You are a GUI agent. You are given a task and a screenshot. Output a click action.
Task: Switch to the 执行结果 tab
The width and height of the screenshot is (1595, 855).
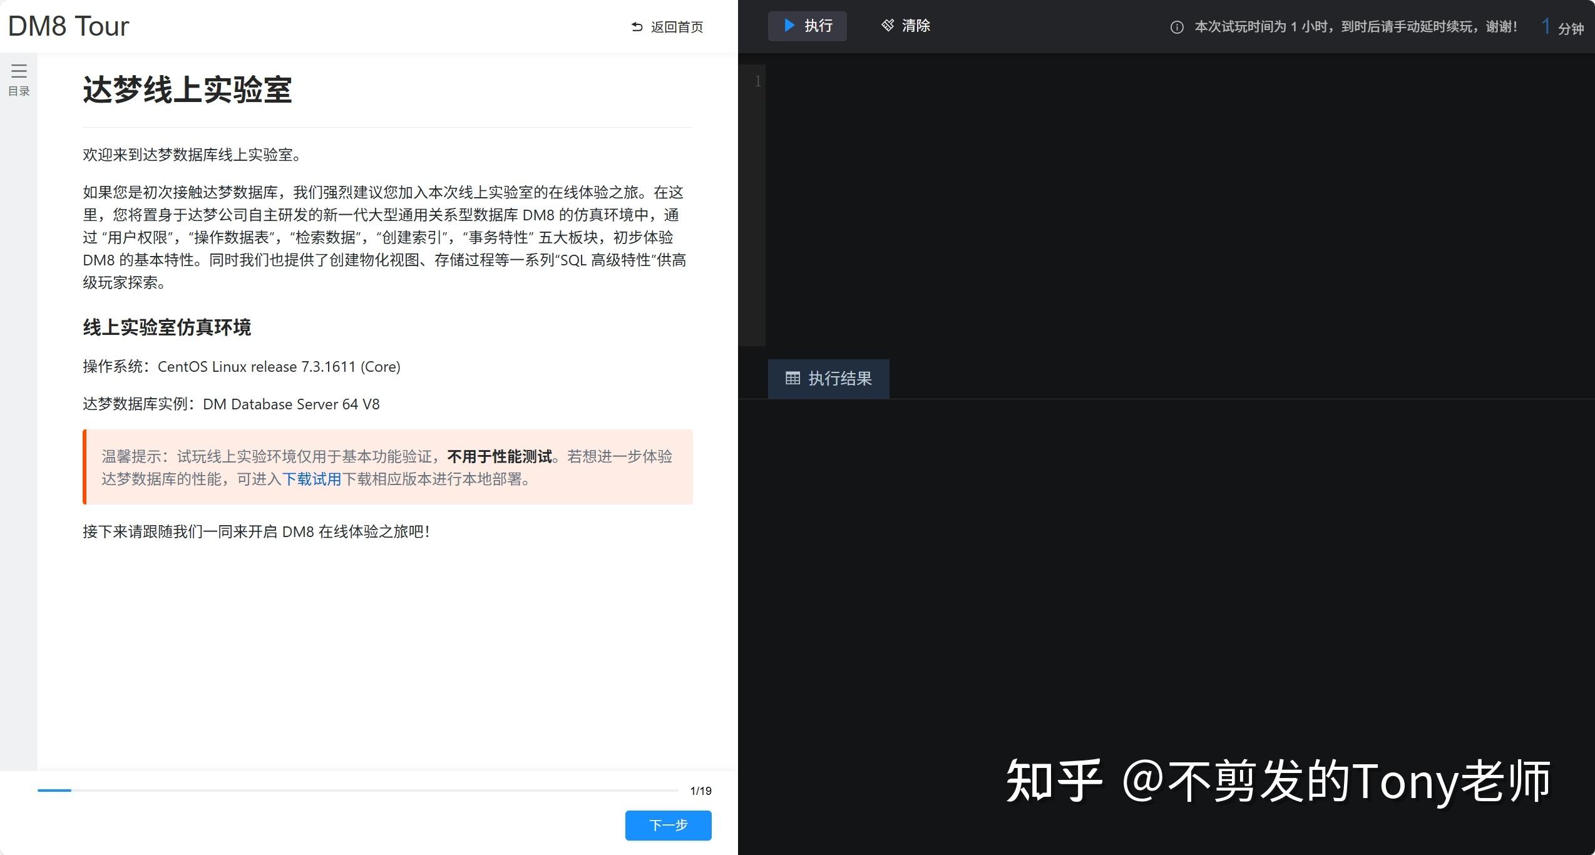829,379
